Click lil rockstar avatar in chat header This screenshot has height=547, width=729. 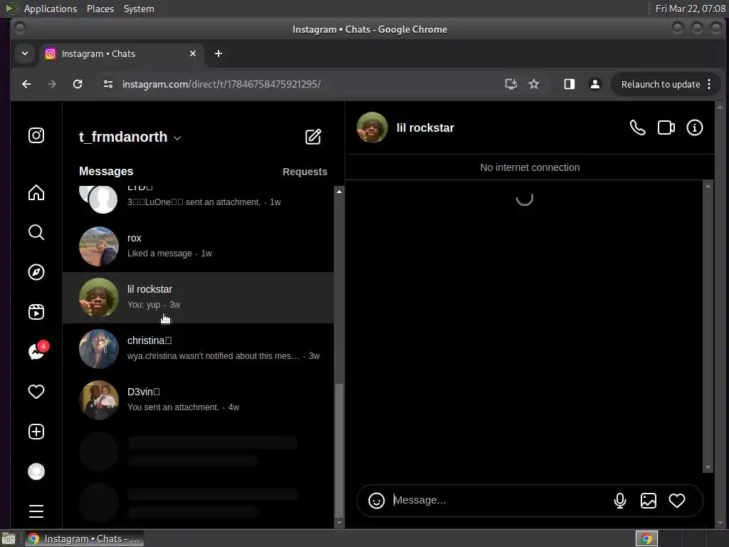click(372, 127)
